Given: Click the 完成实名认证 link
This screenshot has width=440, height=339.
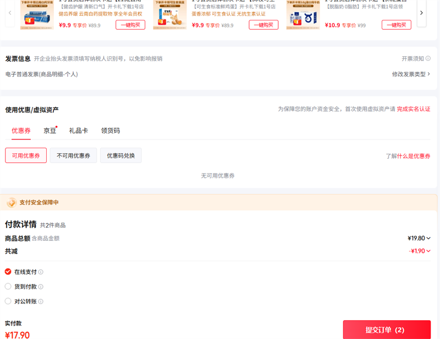Looking at the screenshot, I should click(x=413, y=109).
